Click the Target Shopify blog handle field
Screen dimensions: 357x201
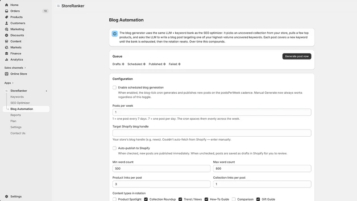(x=212, y=133)
